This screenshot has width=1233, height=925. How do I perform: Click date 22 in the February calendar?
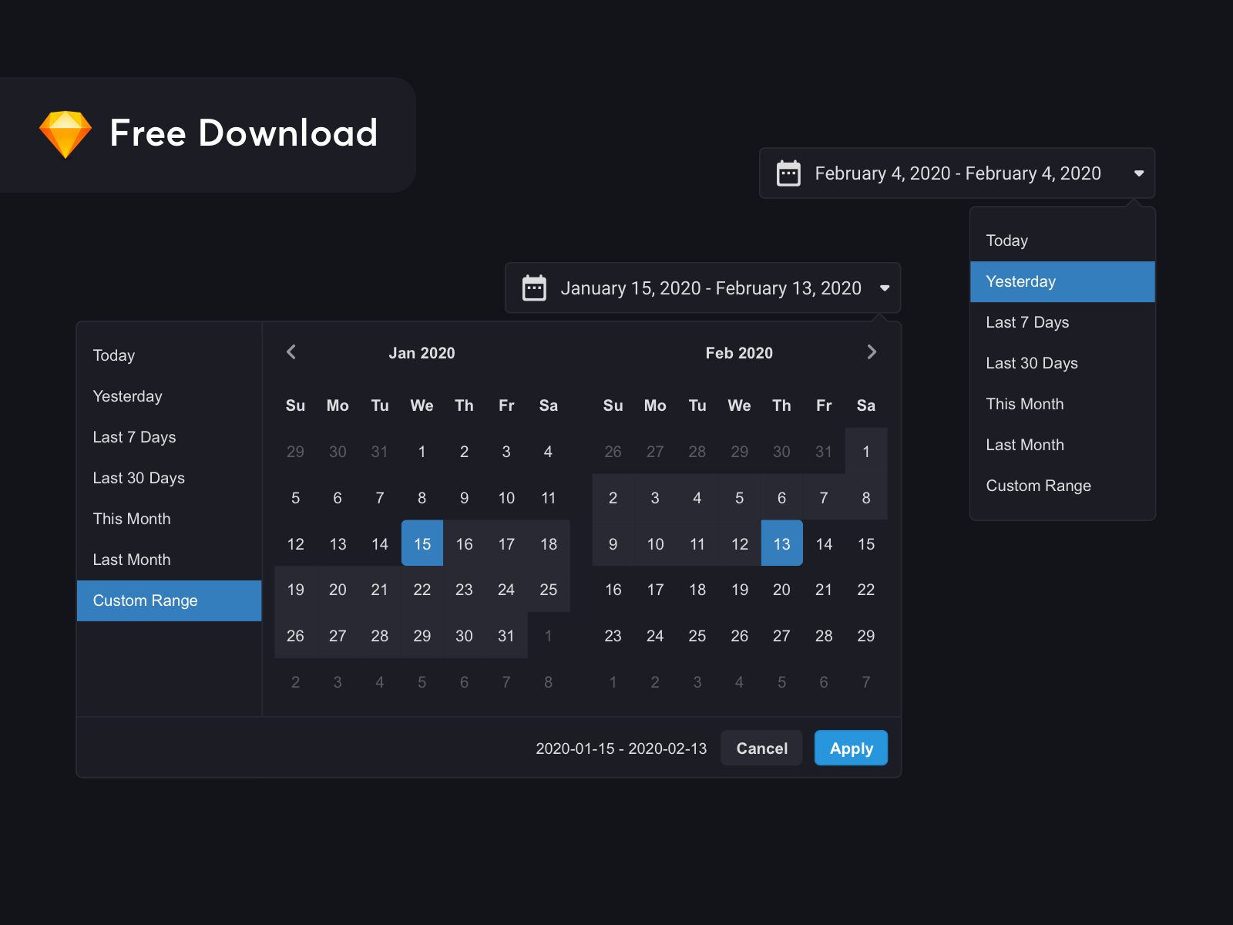pyautogui.click(x=865, y=590)
